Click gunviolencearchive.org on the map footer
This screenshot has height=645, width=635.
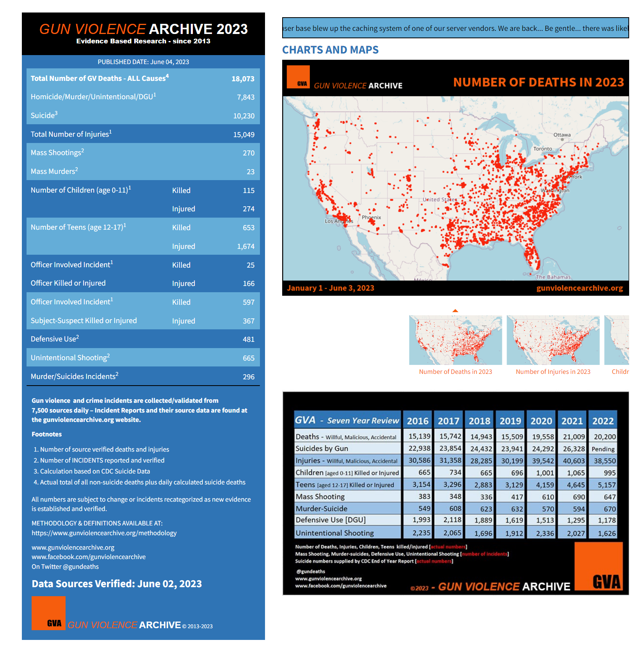580,288
